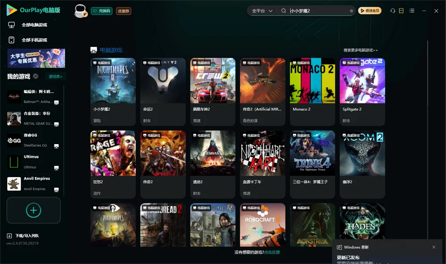Click the Windows 更新 notification icon
446x264 pixels.
339,247
